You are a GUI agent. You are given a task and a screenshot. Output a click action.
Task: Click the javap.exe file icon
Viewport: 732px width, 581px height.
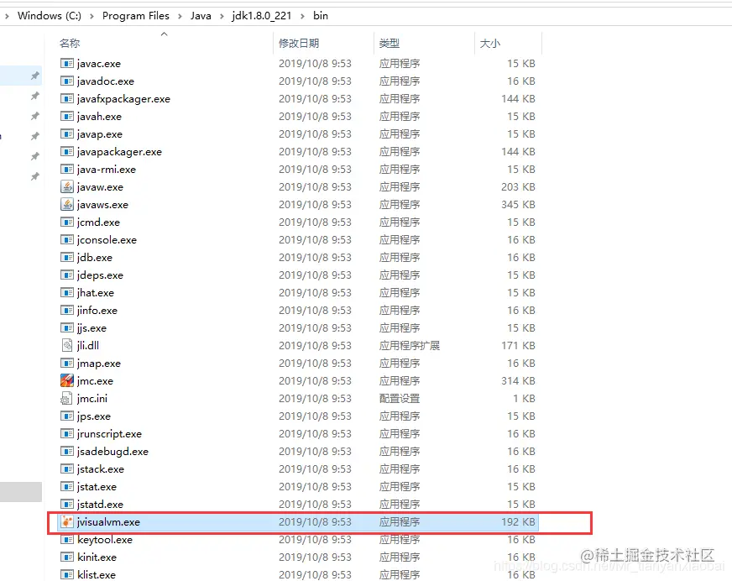tap(67, 133)
